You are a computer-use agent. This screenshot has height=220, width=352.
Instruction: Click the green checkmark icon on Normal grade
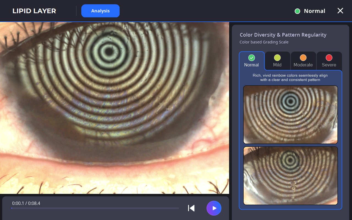click(x=251, y=58)
